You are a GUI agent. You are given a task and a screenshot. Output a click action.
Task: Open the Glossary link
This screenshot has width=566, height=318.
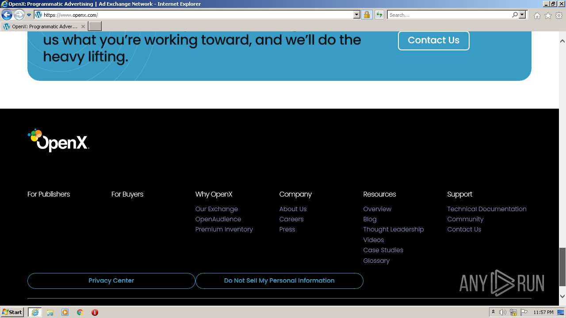[376, 261]
